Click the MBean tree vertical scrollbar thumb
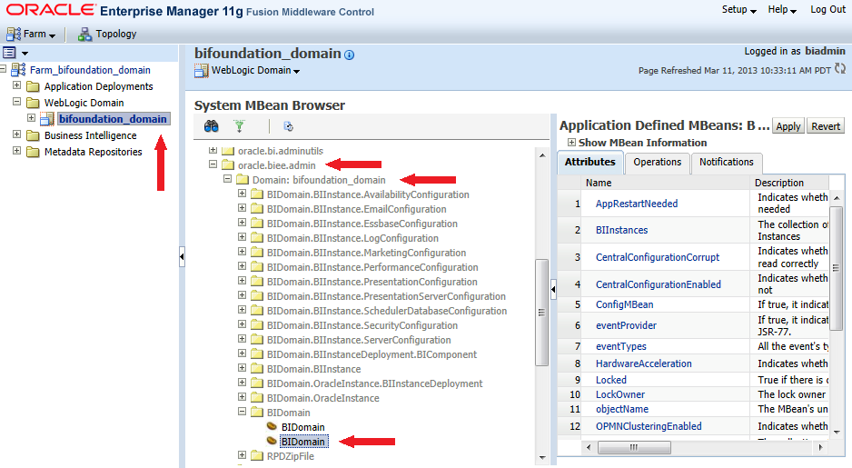The width and height of the screenshot is (852, 468). click(541, 313)
